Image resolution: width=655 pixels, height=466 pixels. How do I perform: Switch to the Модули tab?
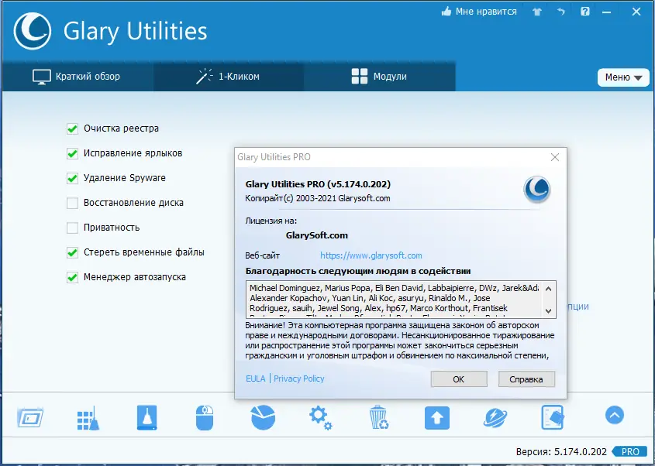coord(379,77)
